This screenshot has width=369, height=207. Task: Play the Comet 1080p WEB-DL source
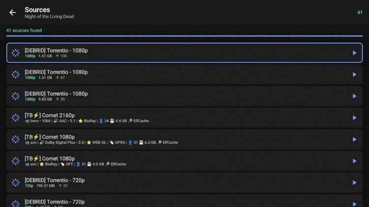tap(354, 139)
